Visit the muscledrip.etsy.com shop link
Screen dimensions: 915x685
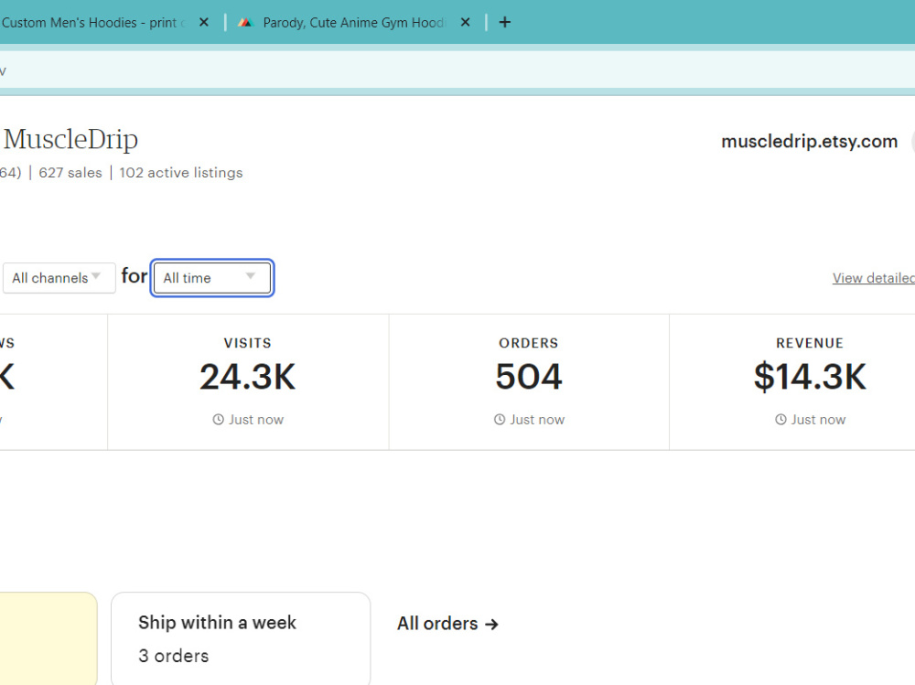(x=810, y=141)
